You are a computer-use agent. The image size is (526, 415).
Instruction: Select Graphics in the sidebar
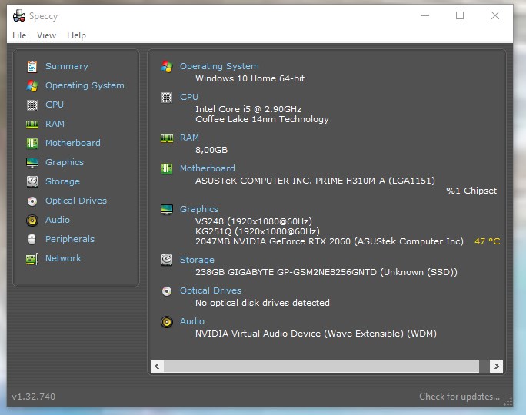pyautogui.click(x=65, y=162)
